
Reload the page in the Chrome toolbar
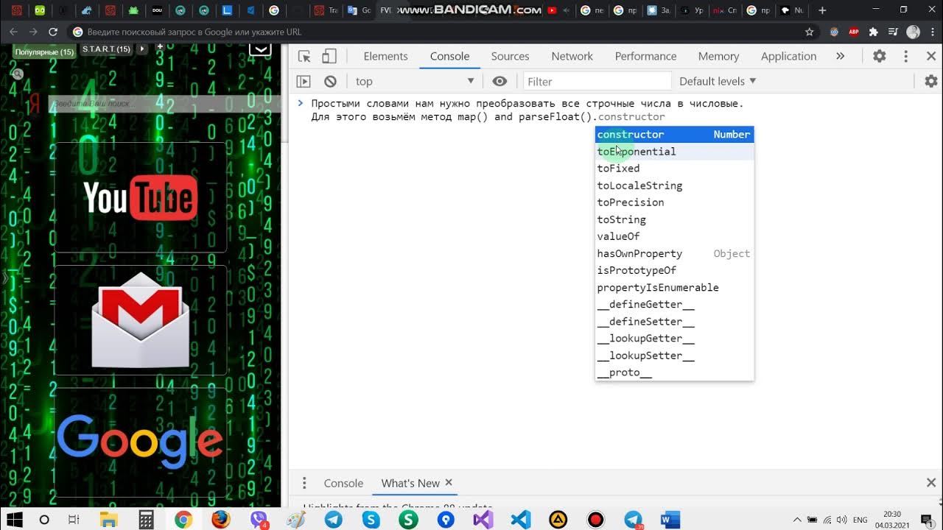(x=53, y=32)
